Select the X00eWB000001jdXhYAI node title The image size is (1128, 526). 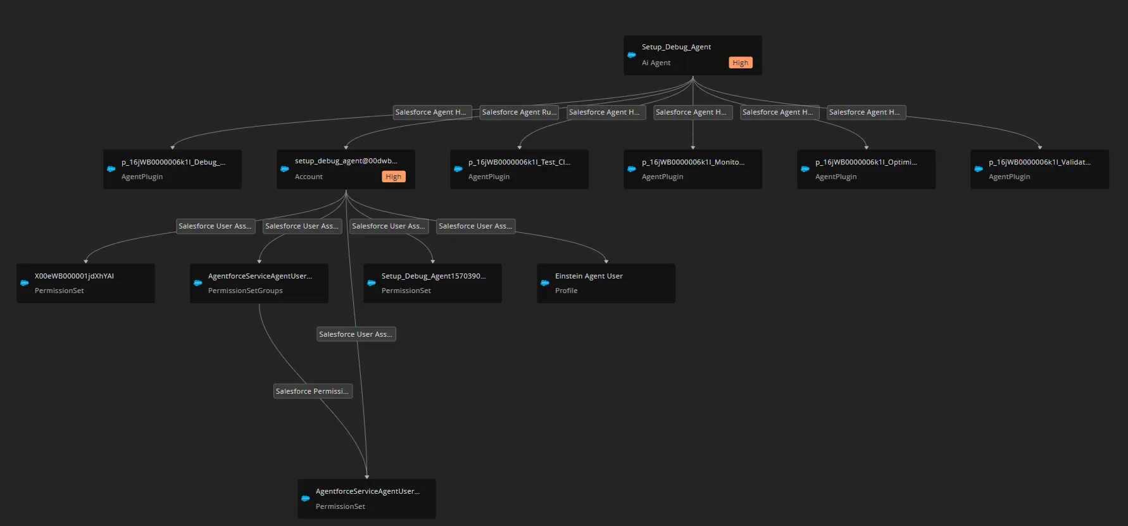click(x=74, y=276)
